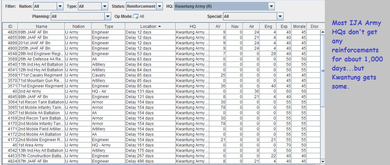Select the 1st Recon Tank Battalion row

[x=161, y=102]
